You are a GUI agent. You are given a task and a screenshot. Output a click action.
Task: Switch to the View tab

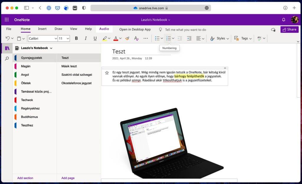[x=73, y=29]
